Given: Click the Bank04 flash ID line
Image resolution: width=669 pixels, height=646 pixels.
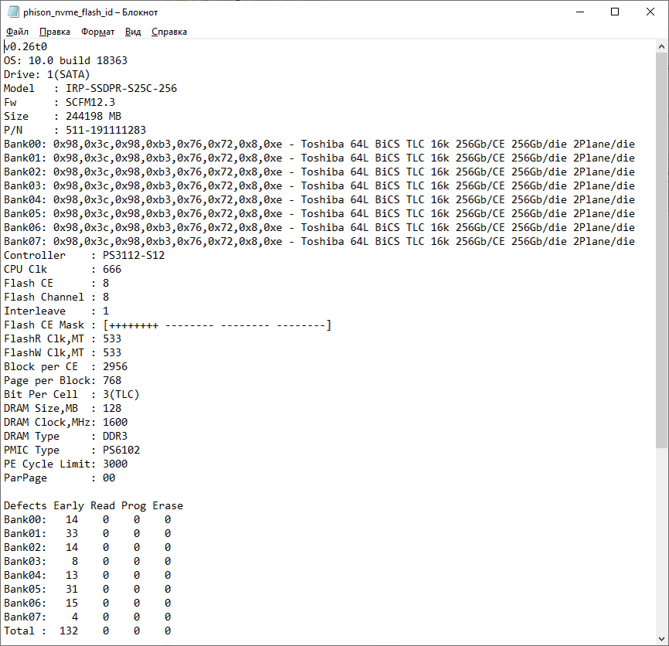Looking at the screenshot, I should (319, 199).
